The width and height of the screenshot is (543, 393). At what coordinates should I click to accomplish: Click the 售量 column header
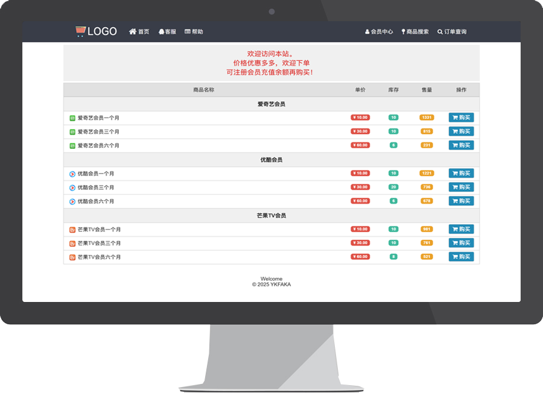pos(427,90)
